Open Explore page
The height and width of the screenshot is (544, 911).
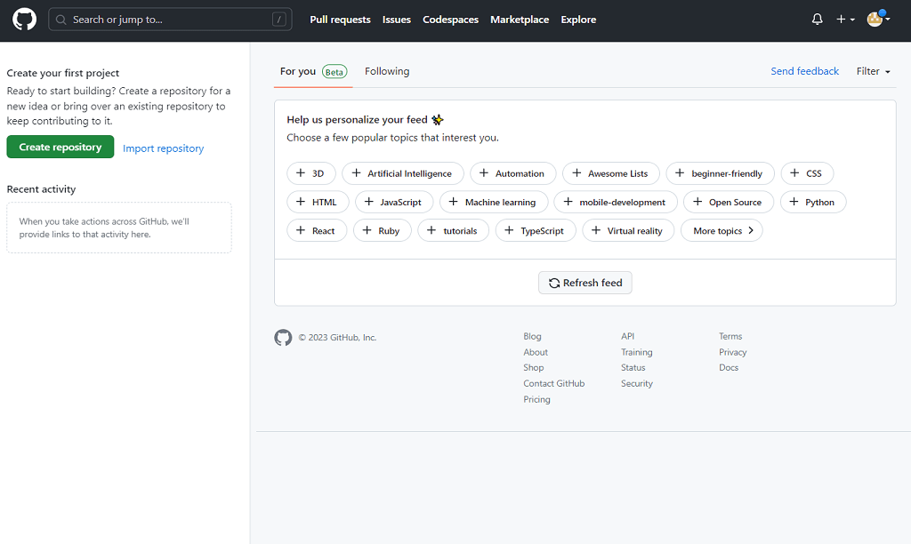click(578, 20)
